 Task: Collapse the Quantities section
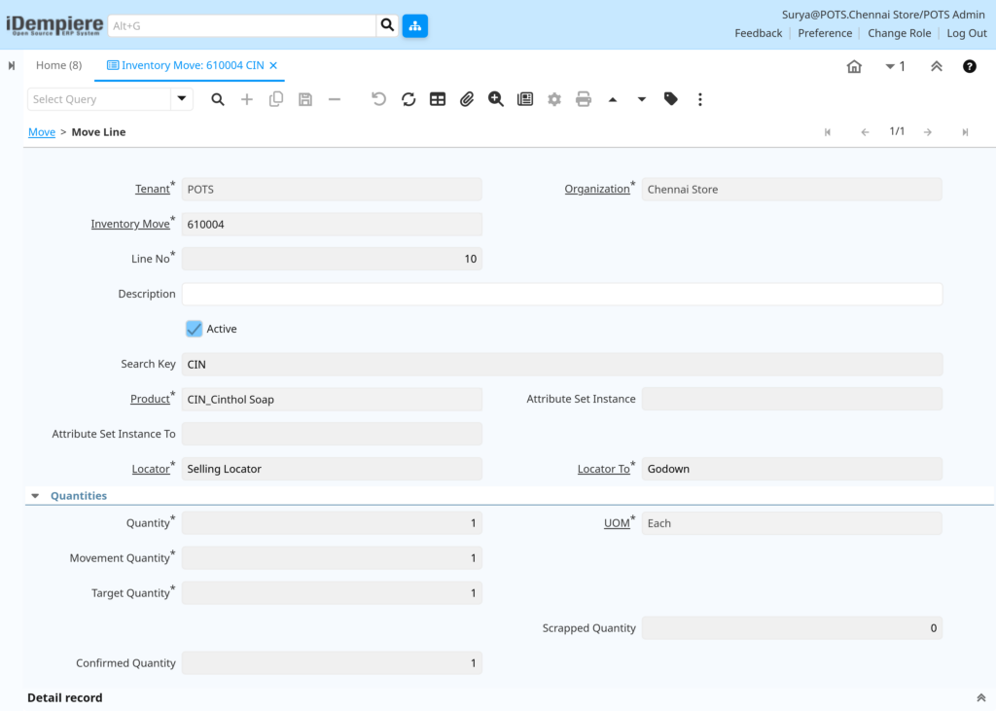pos(36,496)
